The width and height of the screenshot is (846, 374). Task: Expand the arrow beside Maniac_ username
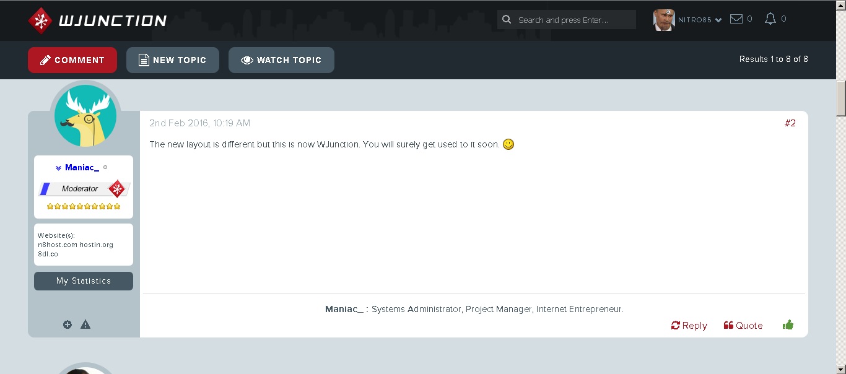(58, 168)
